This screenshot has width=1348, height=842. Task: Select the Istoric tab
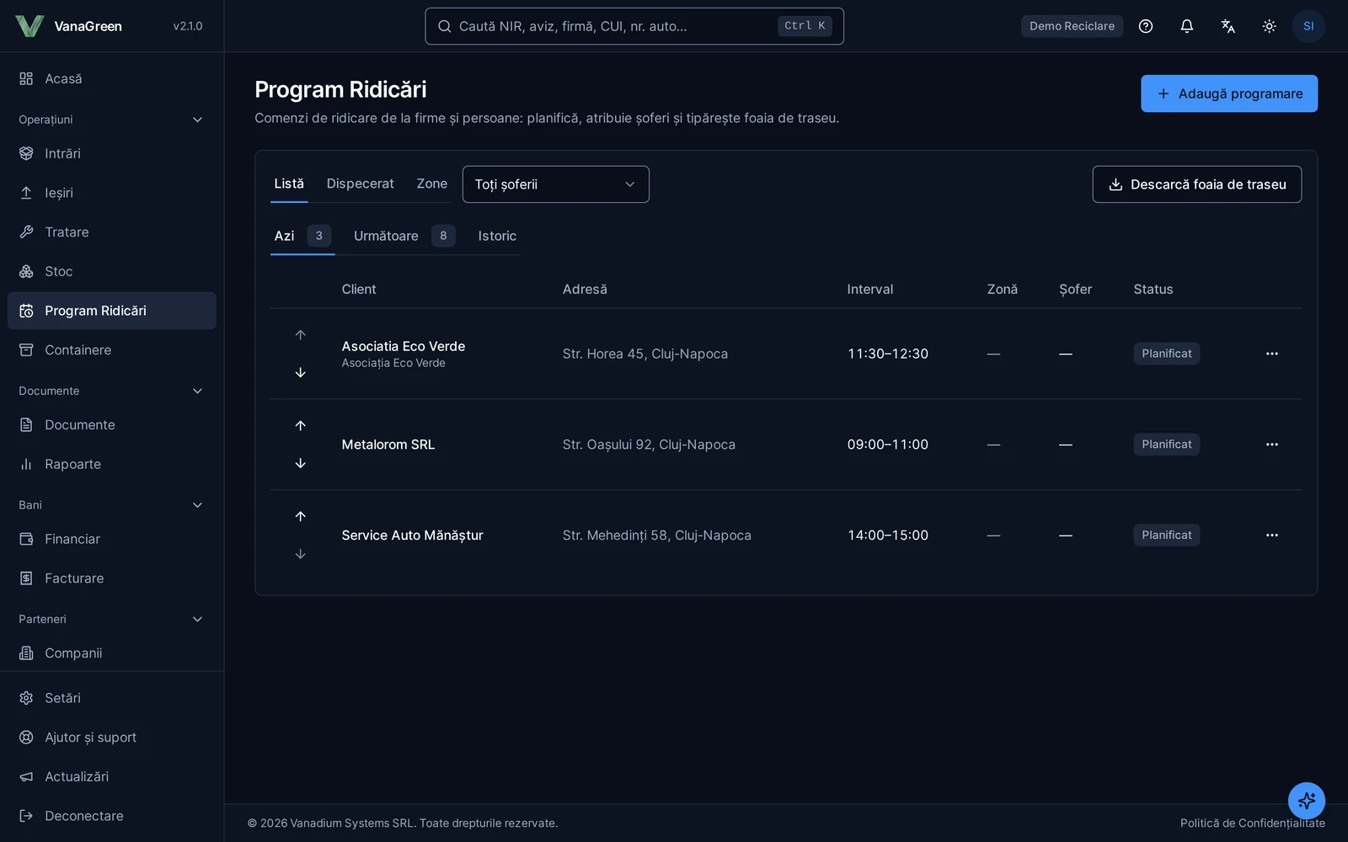click(x=497, y=236)
